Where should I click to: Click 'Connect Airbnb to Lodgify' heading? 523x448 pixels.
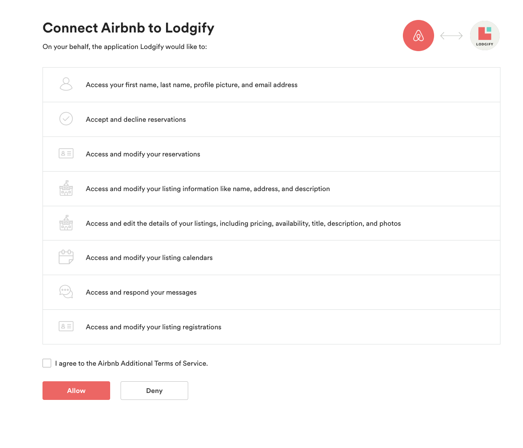(x=128, y=28)
